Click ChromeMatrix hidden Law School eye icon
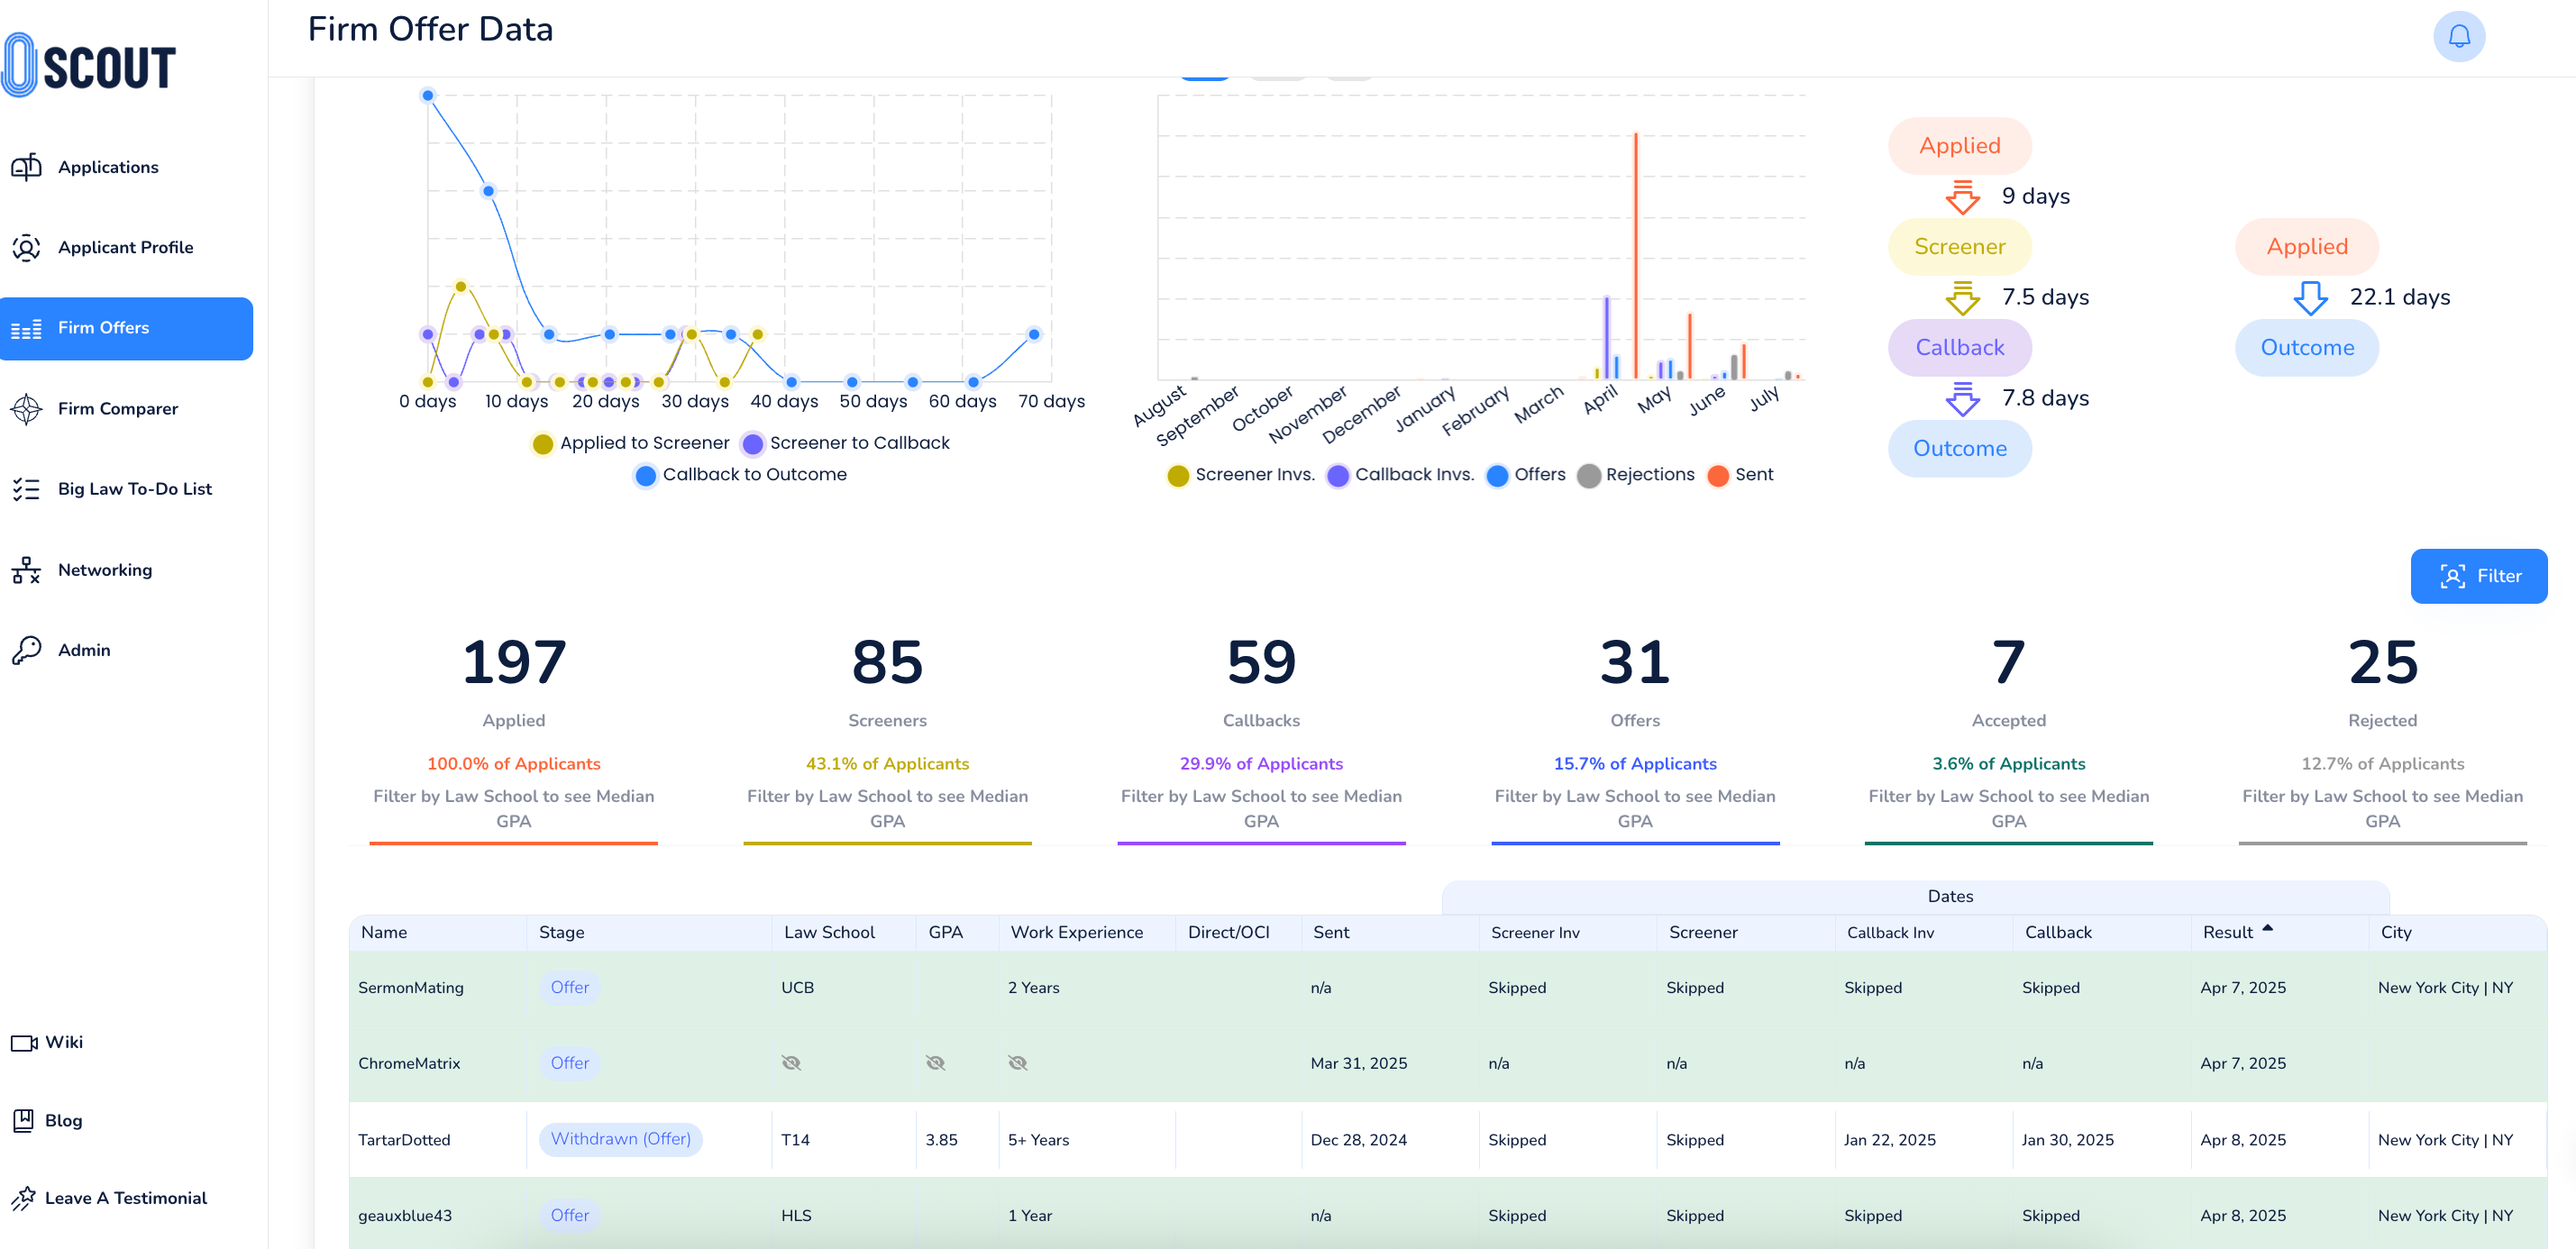 pyautogui.click(x=791, y=1063)
